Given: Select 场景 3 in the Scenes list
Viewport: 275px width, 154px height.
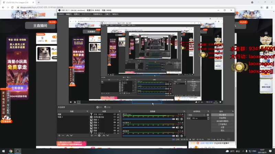Looking at the screenshot, I should (x=73, y=117).
